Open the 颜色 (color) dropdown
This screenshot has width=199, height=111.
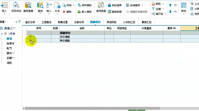pyautogui.click(x=158, y=4)
